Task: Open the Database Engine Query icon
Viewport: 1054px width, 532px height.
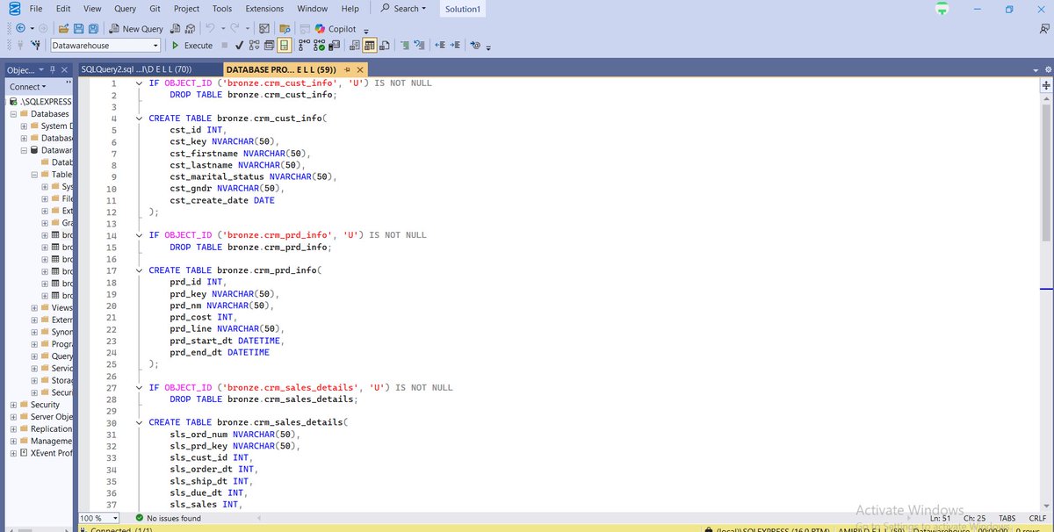Action: (x=175, y=29)
